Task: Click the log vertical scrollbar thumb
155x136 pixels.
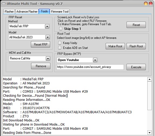Action: tap(150, 95)
